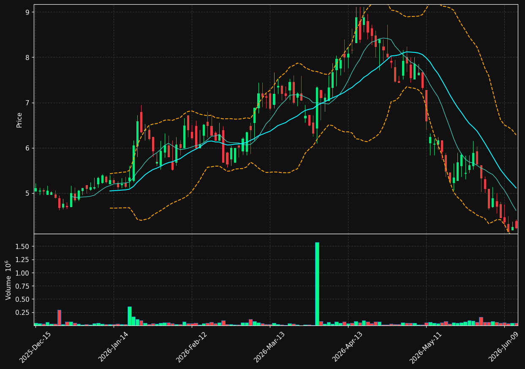Click the price tick label 7
The height and width of the screenshot is (369, 525).
pos(27,103)
